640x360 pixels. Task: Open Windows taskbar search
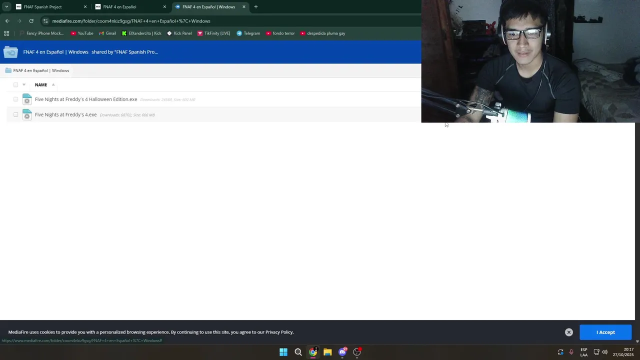[298, 352]
